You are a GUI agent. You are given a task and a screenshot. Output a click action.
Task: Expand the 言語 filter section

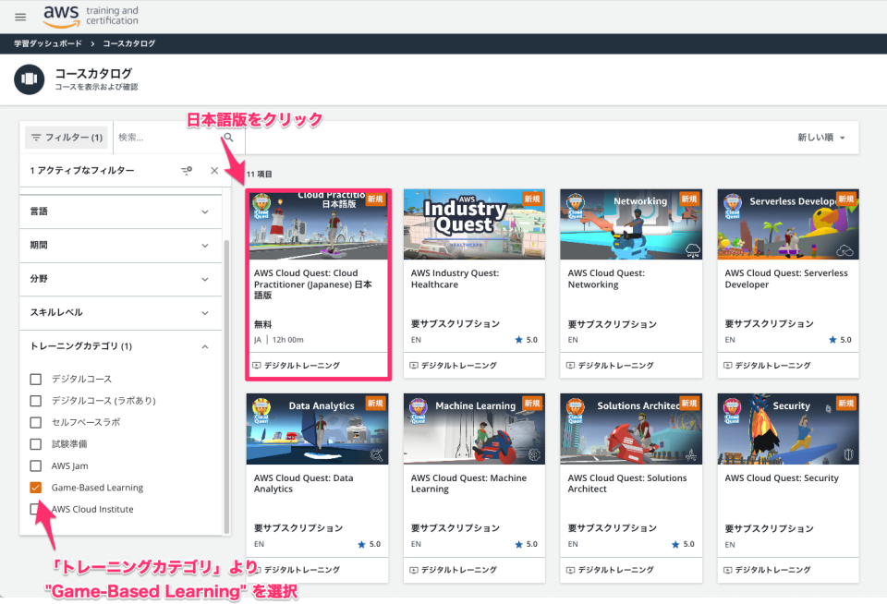tap(120, 211)
